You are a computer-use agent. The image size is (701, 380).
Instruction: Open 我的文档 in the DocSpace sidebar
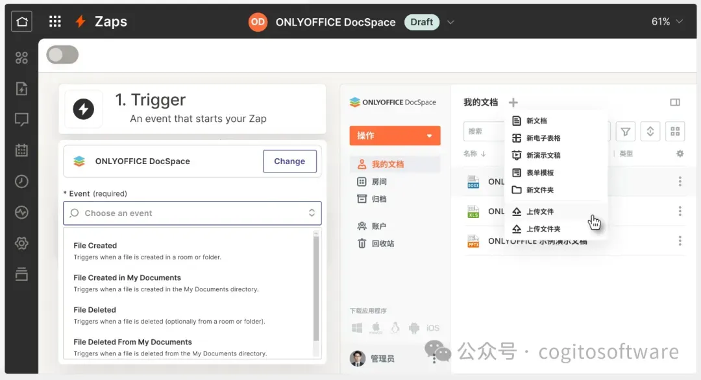coord(395,164)
